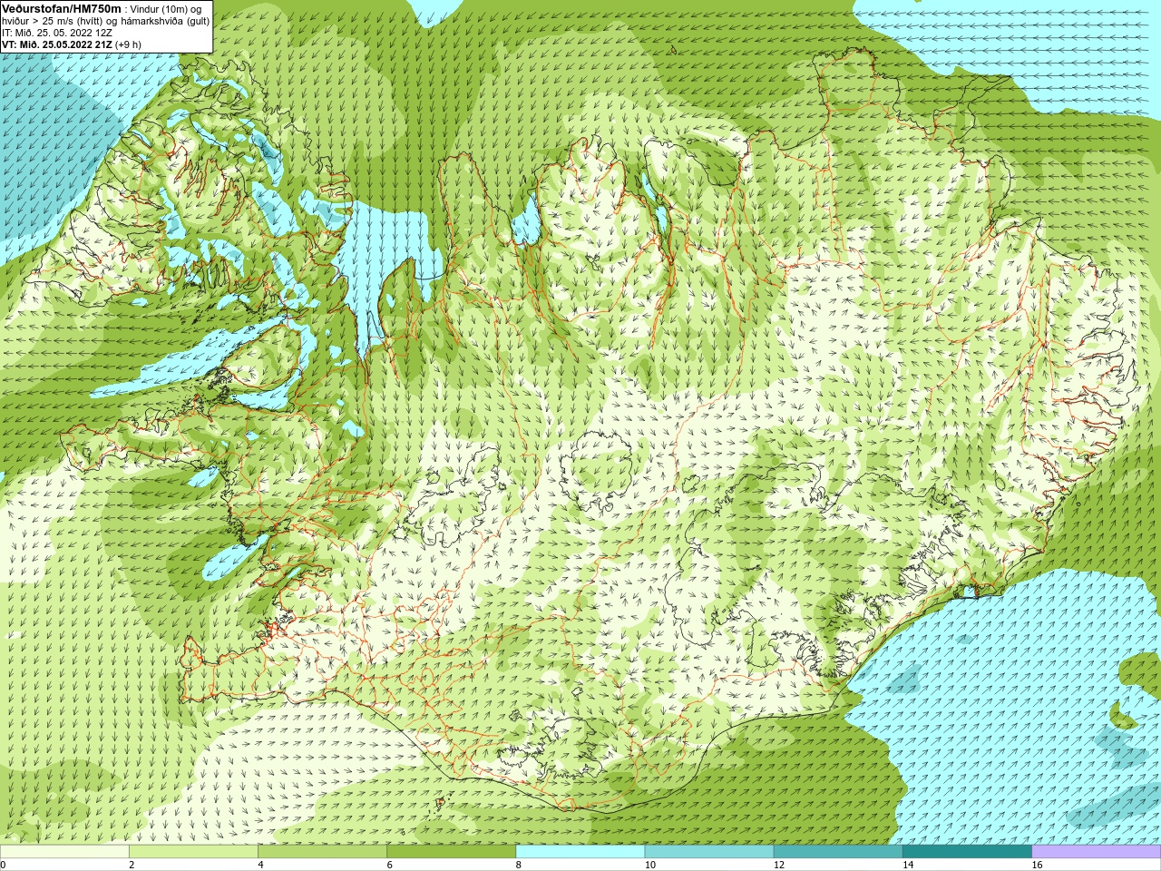Click the "2" label under the legend
Viewport: 1161px width, 871px height.
click(x=132, y=865)
